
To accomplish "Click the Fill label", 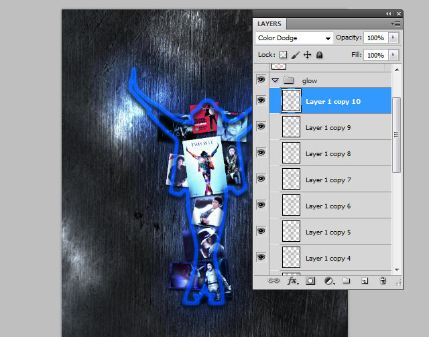I will 356,54.
